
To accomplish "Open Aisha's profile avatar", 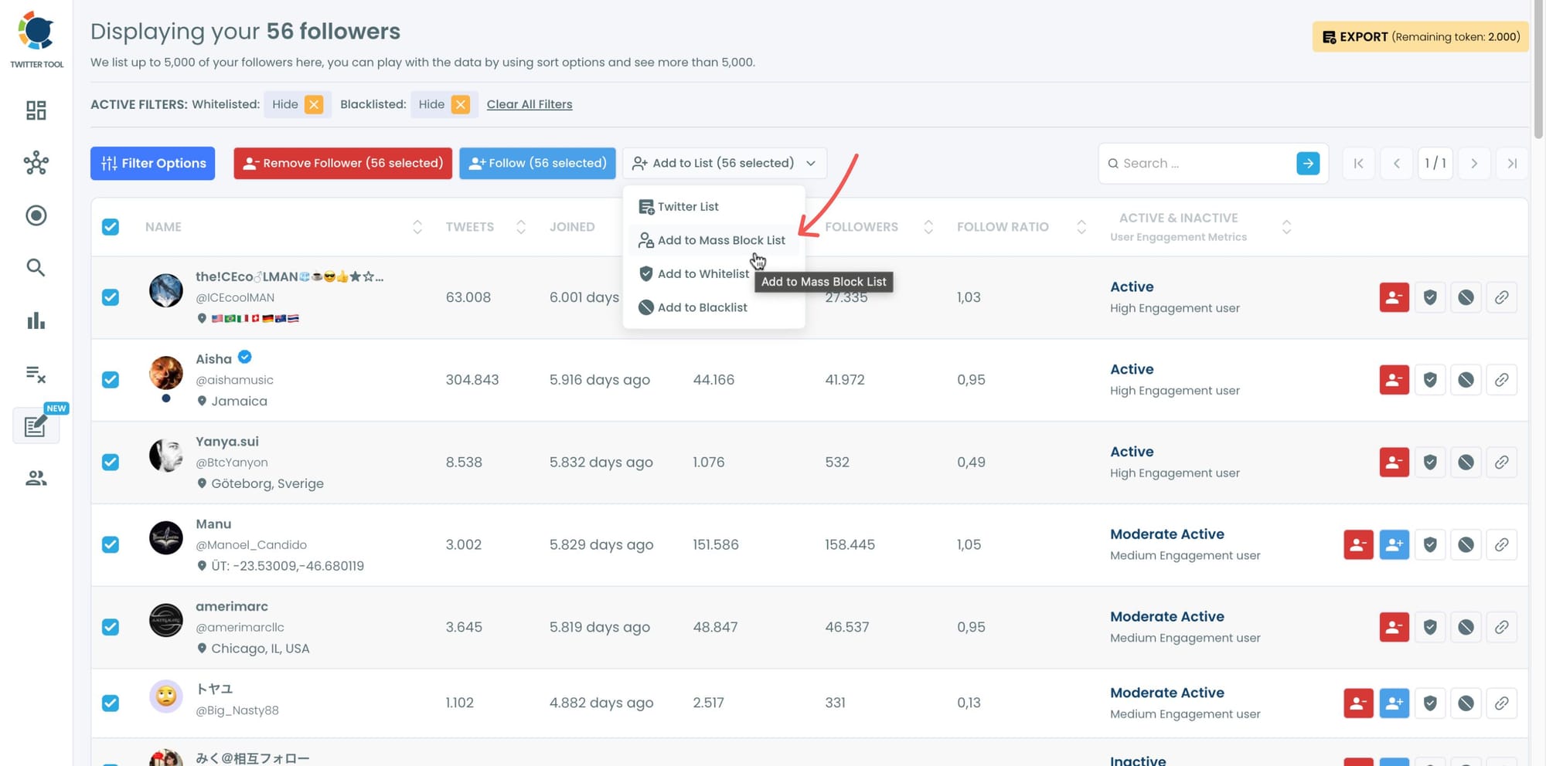I will 166,373.
